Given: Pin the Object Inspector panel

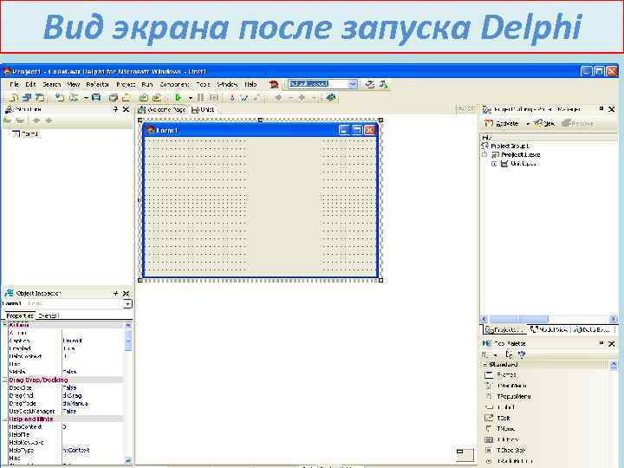Looking at the screenshot, I should tap(116, 293).
